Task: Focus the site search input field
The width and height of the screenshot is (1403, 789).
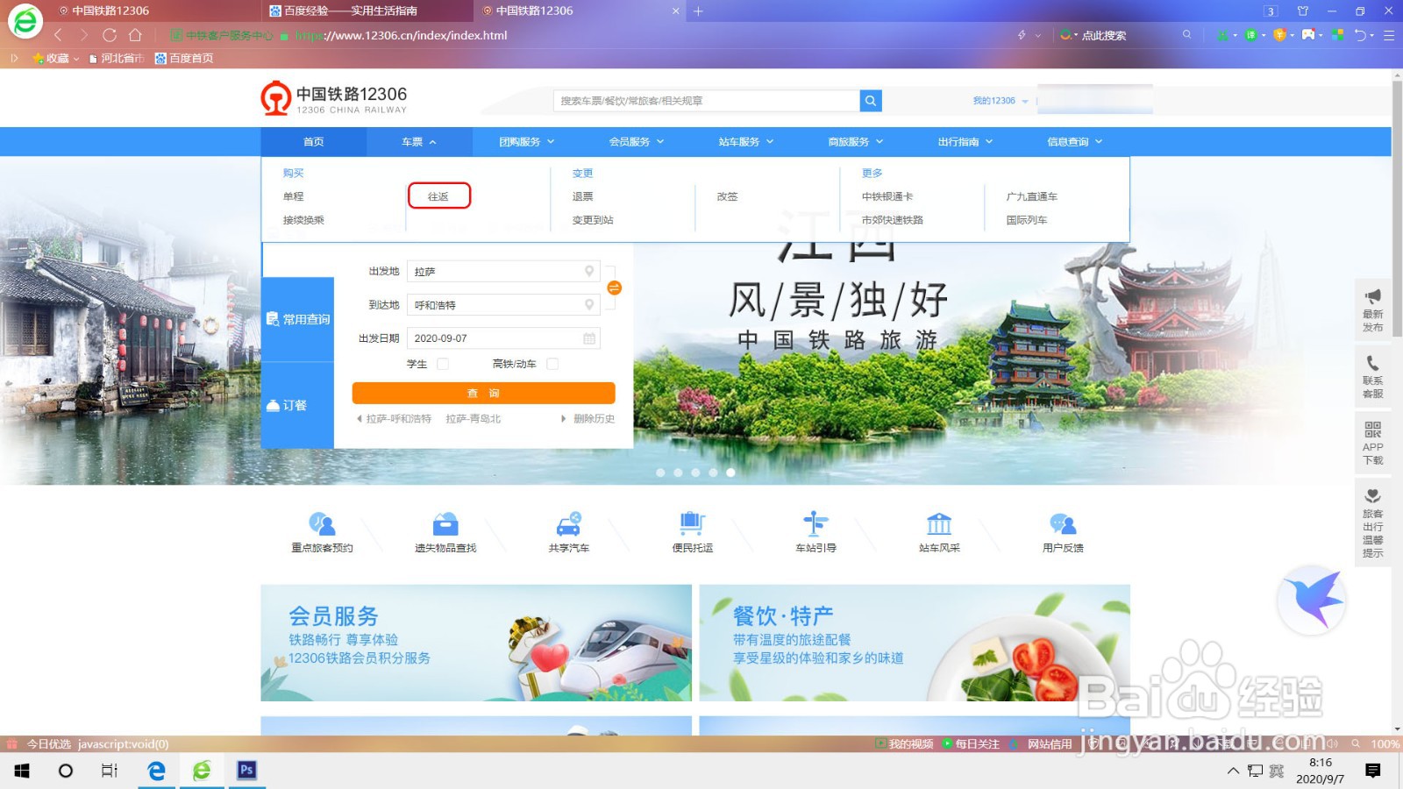Action: click(x=707, y=101)
